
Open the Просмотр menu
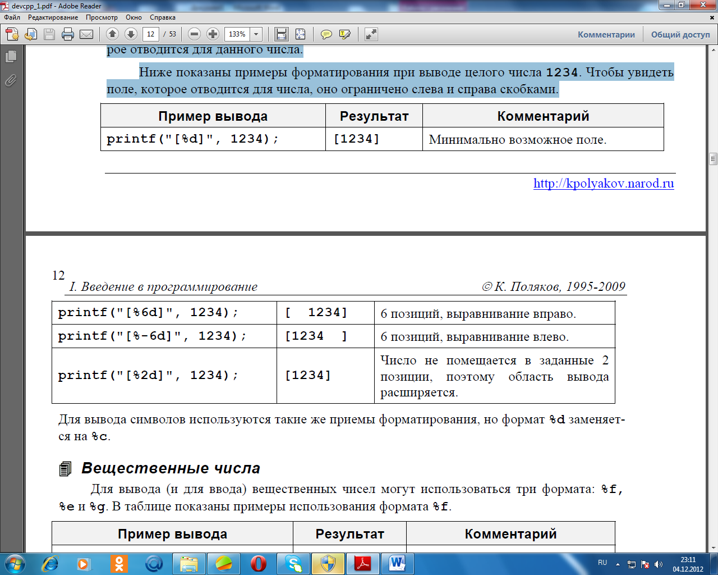102,17
